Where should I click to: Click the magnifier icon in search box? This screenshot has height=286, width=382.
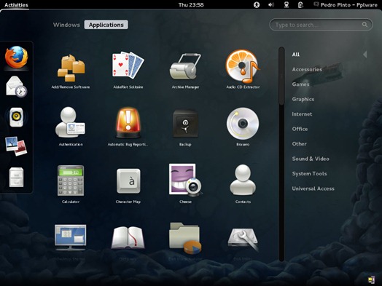(365, 25)
